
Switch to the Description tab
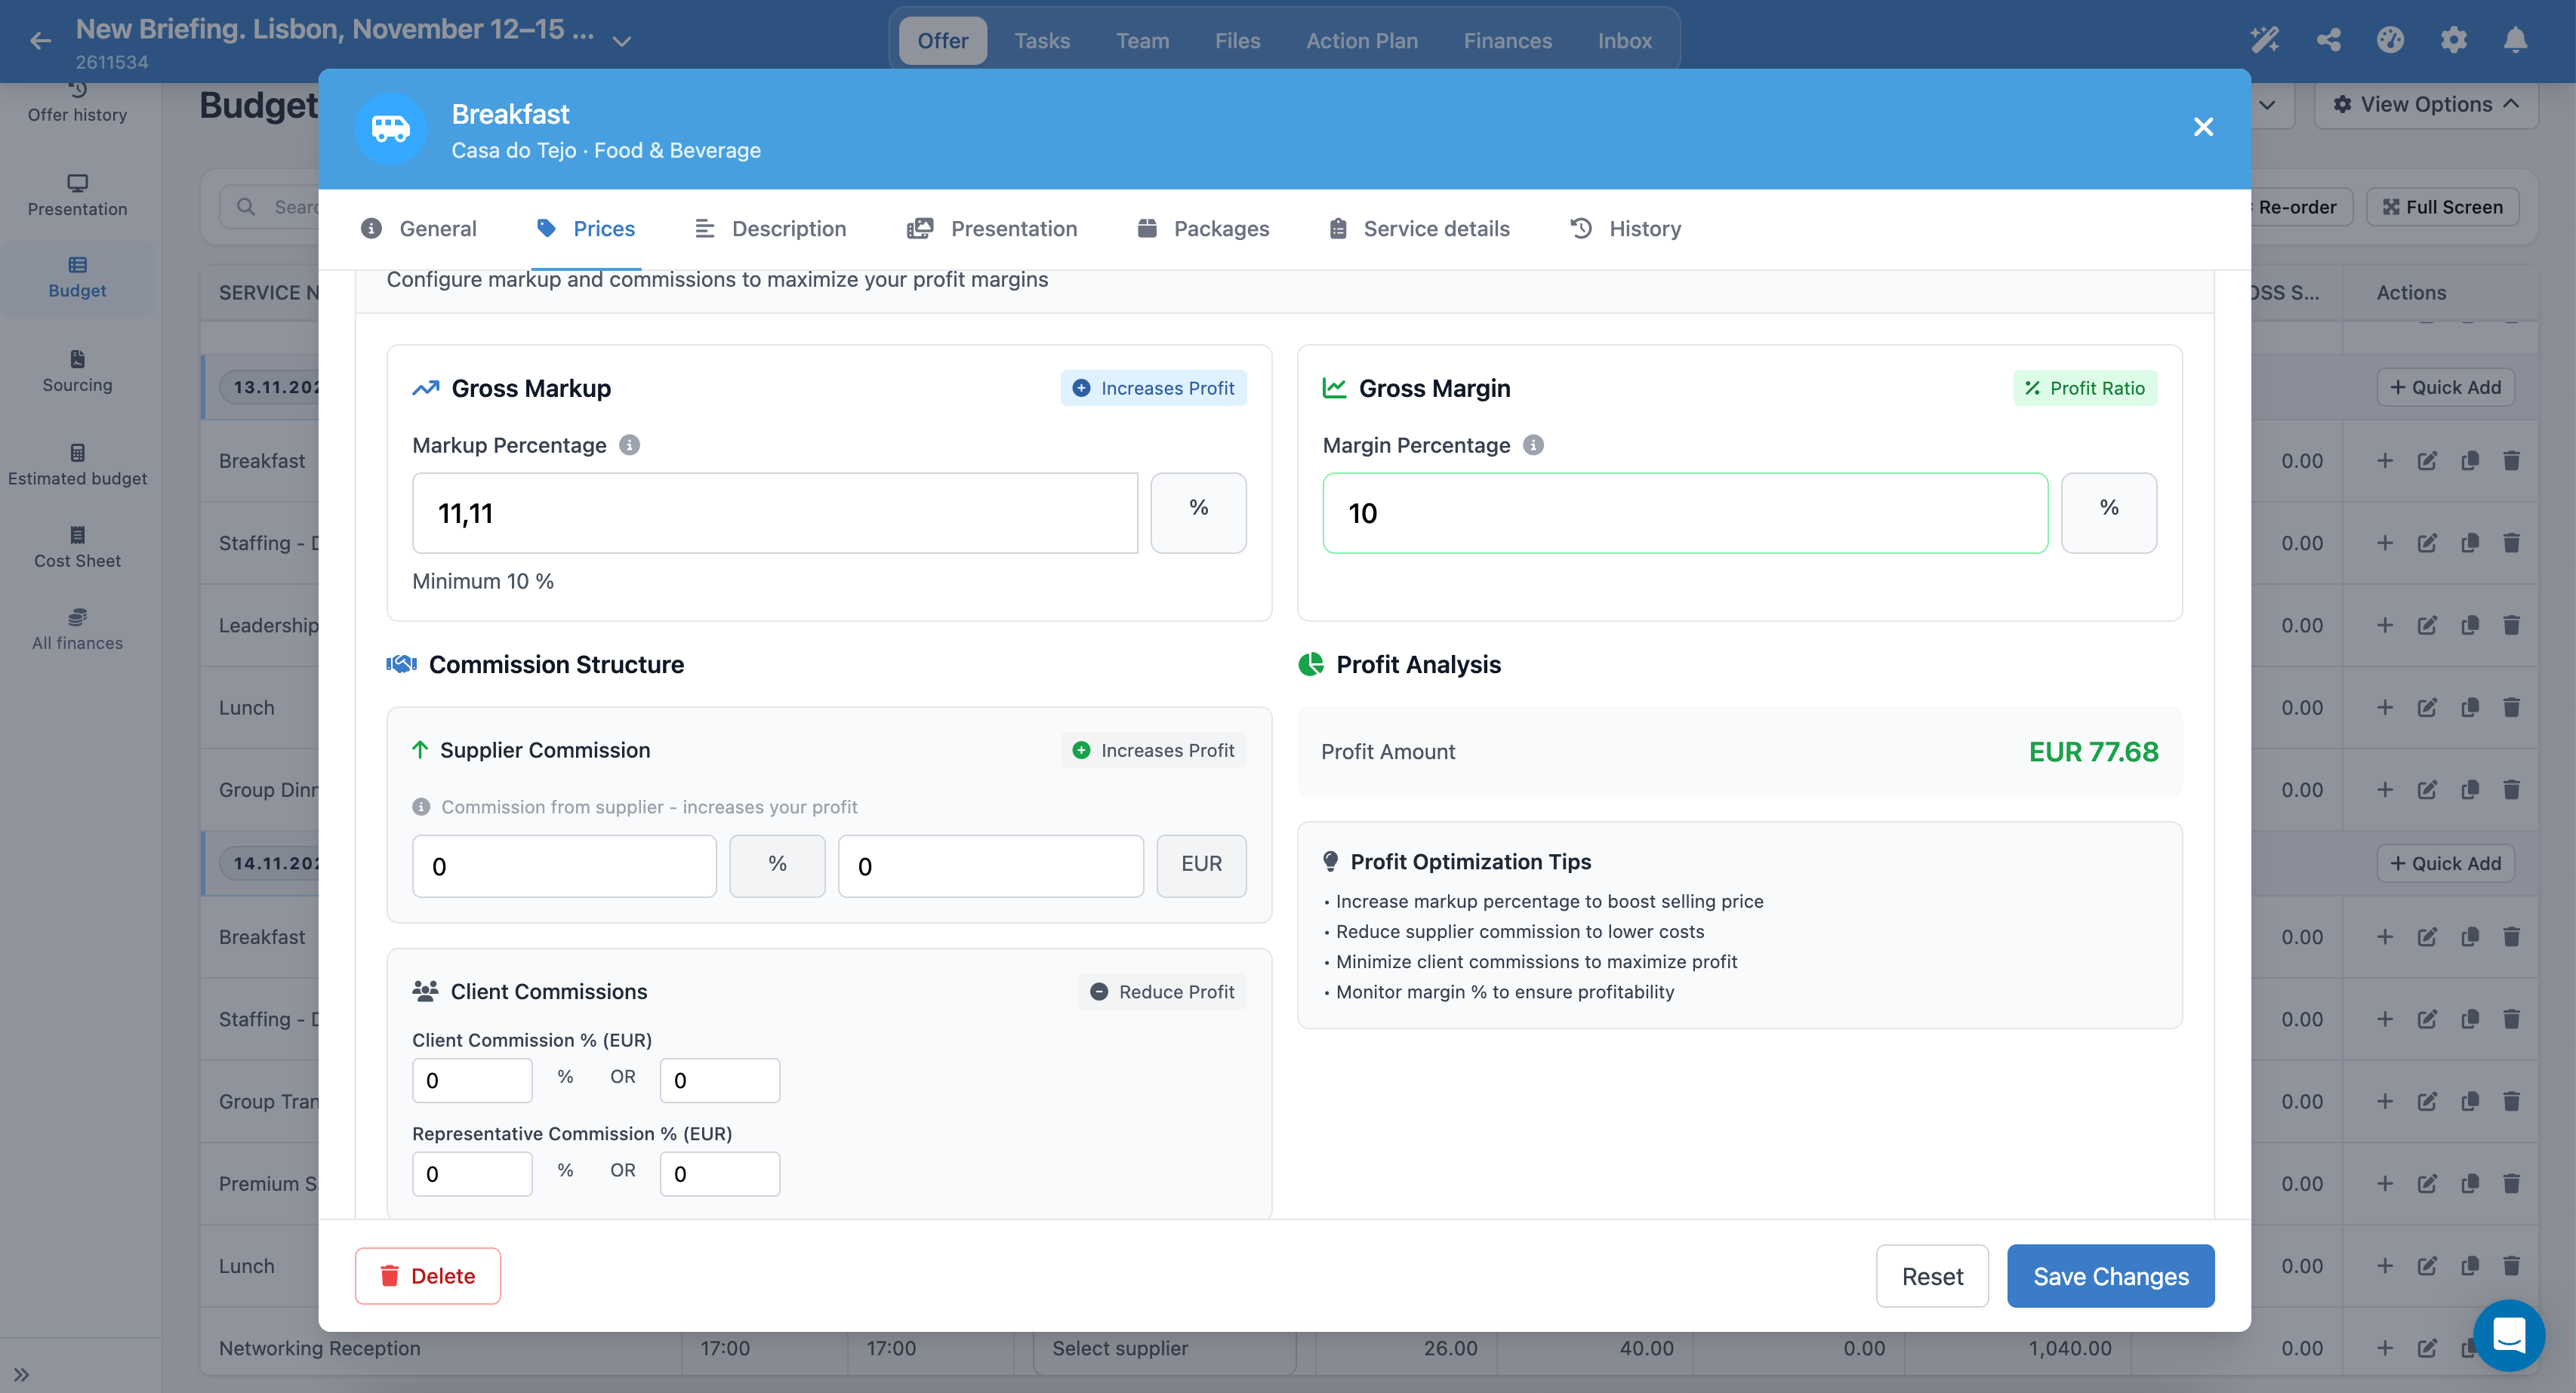pyautogui.click(x=770, y=229)
